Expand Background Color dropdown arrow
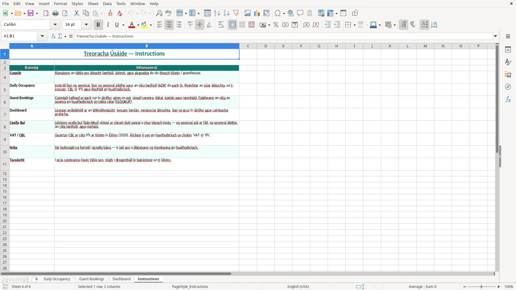The height and width of the screenshot is (290, 516). [151, 25]
